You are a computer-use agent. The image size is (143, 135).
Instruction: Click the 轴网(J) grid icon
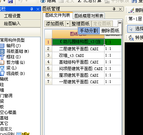[2, 46]
